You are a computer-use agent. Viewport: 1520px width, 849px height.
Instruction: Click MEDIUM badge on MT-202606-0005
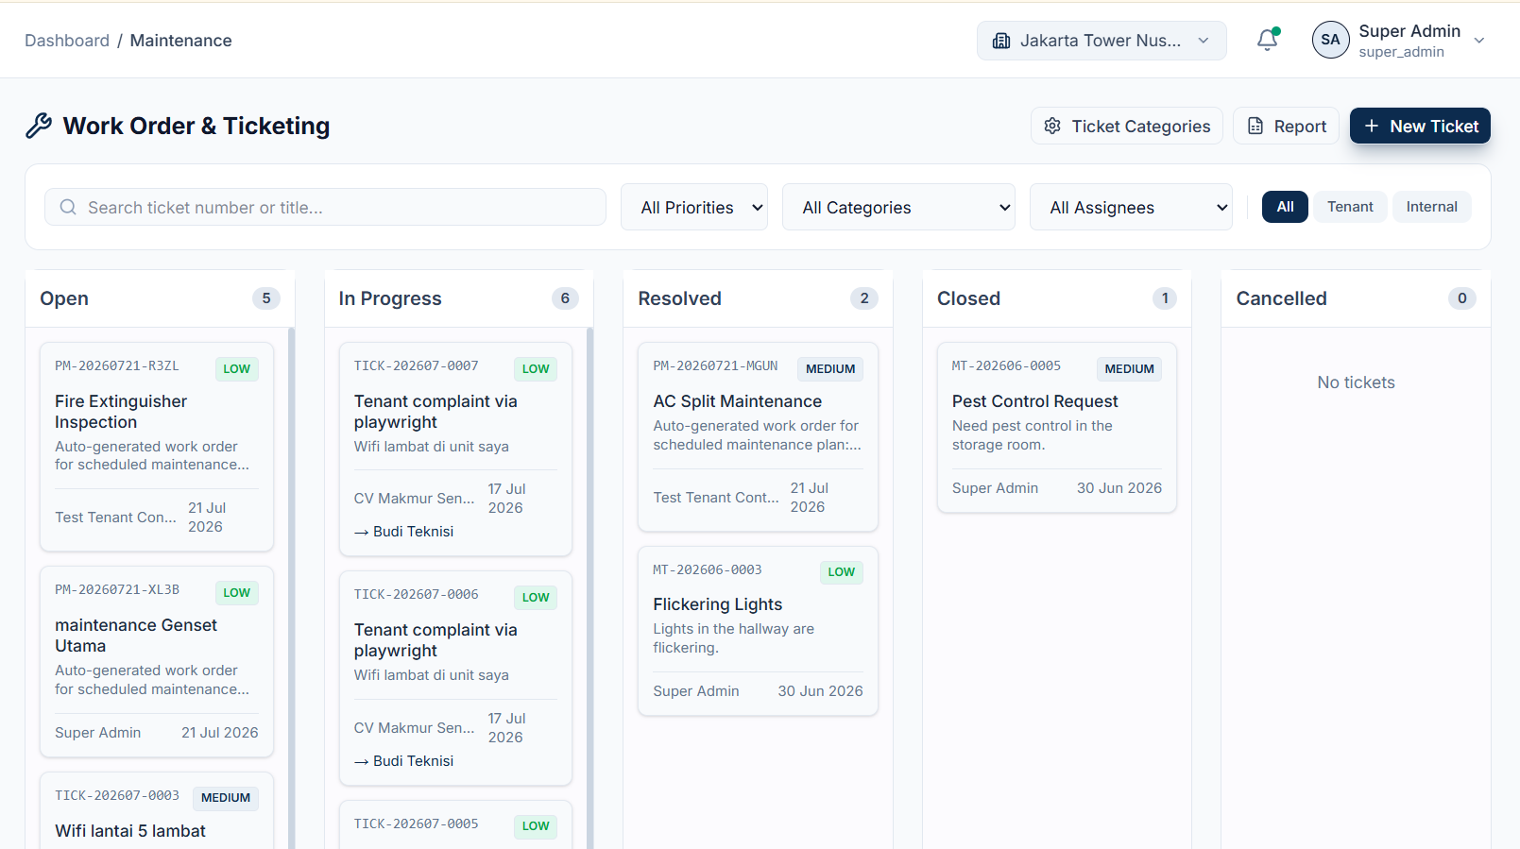coord(1130,368)
